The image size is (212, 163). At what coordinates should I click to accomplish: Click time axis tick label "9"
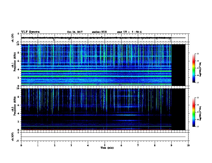click(171, 145)
